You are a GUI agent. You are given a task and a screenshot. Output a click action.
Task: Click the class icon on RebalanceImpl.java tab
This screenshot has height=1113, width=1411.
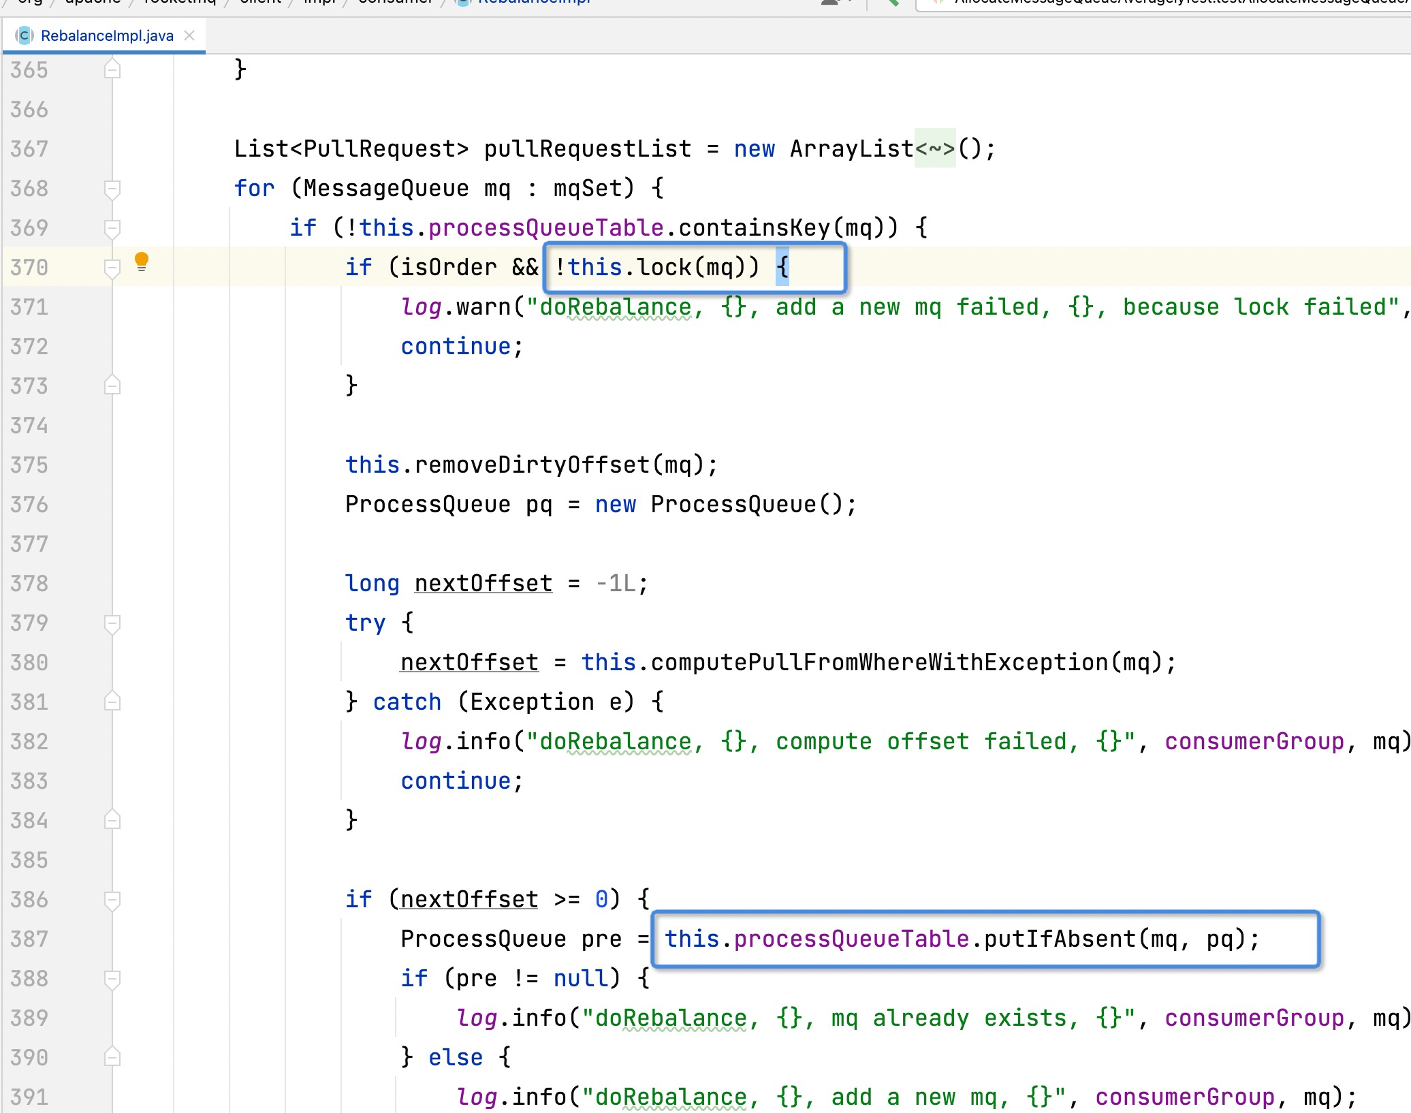click(25, 35)
